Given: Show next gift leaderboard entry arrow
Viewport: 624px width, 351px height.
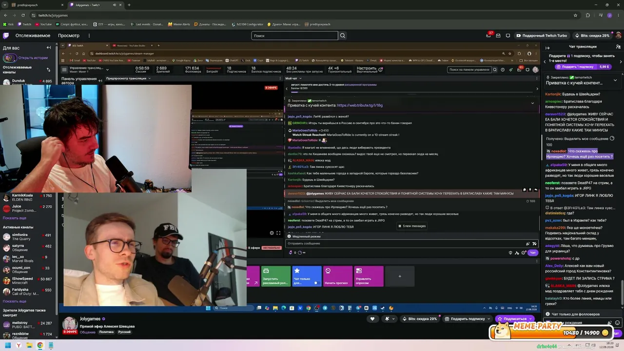Looking at the screenshot, I should (621, 62).
